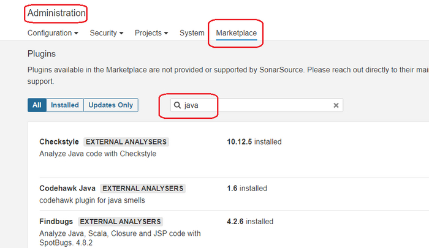Go to the System tab
Viewport: 429px width, 248px height.
point(192,33)
